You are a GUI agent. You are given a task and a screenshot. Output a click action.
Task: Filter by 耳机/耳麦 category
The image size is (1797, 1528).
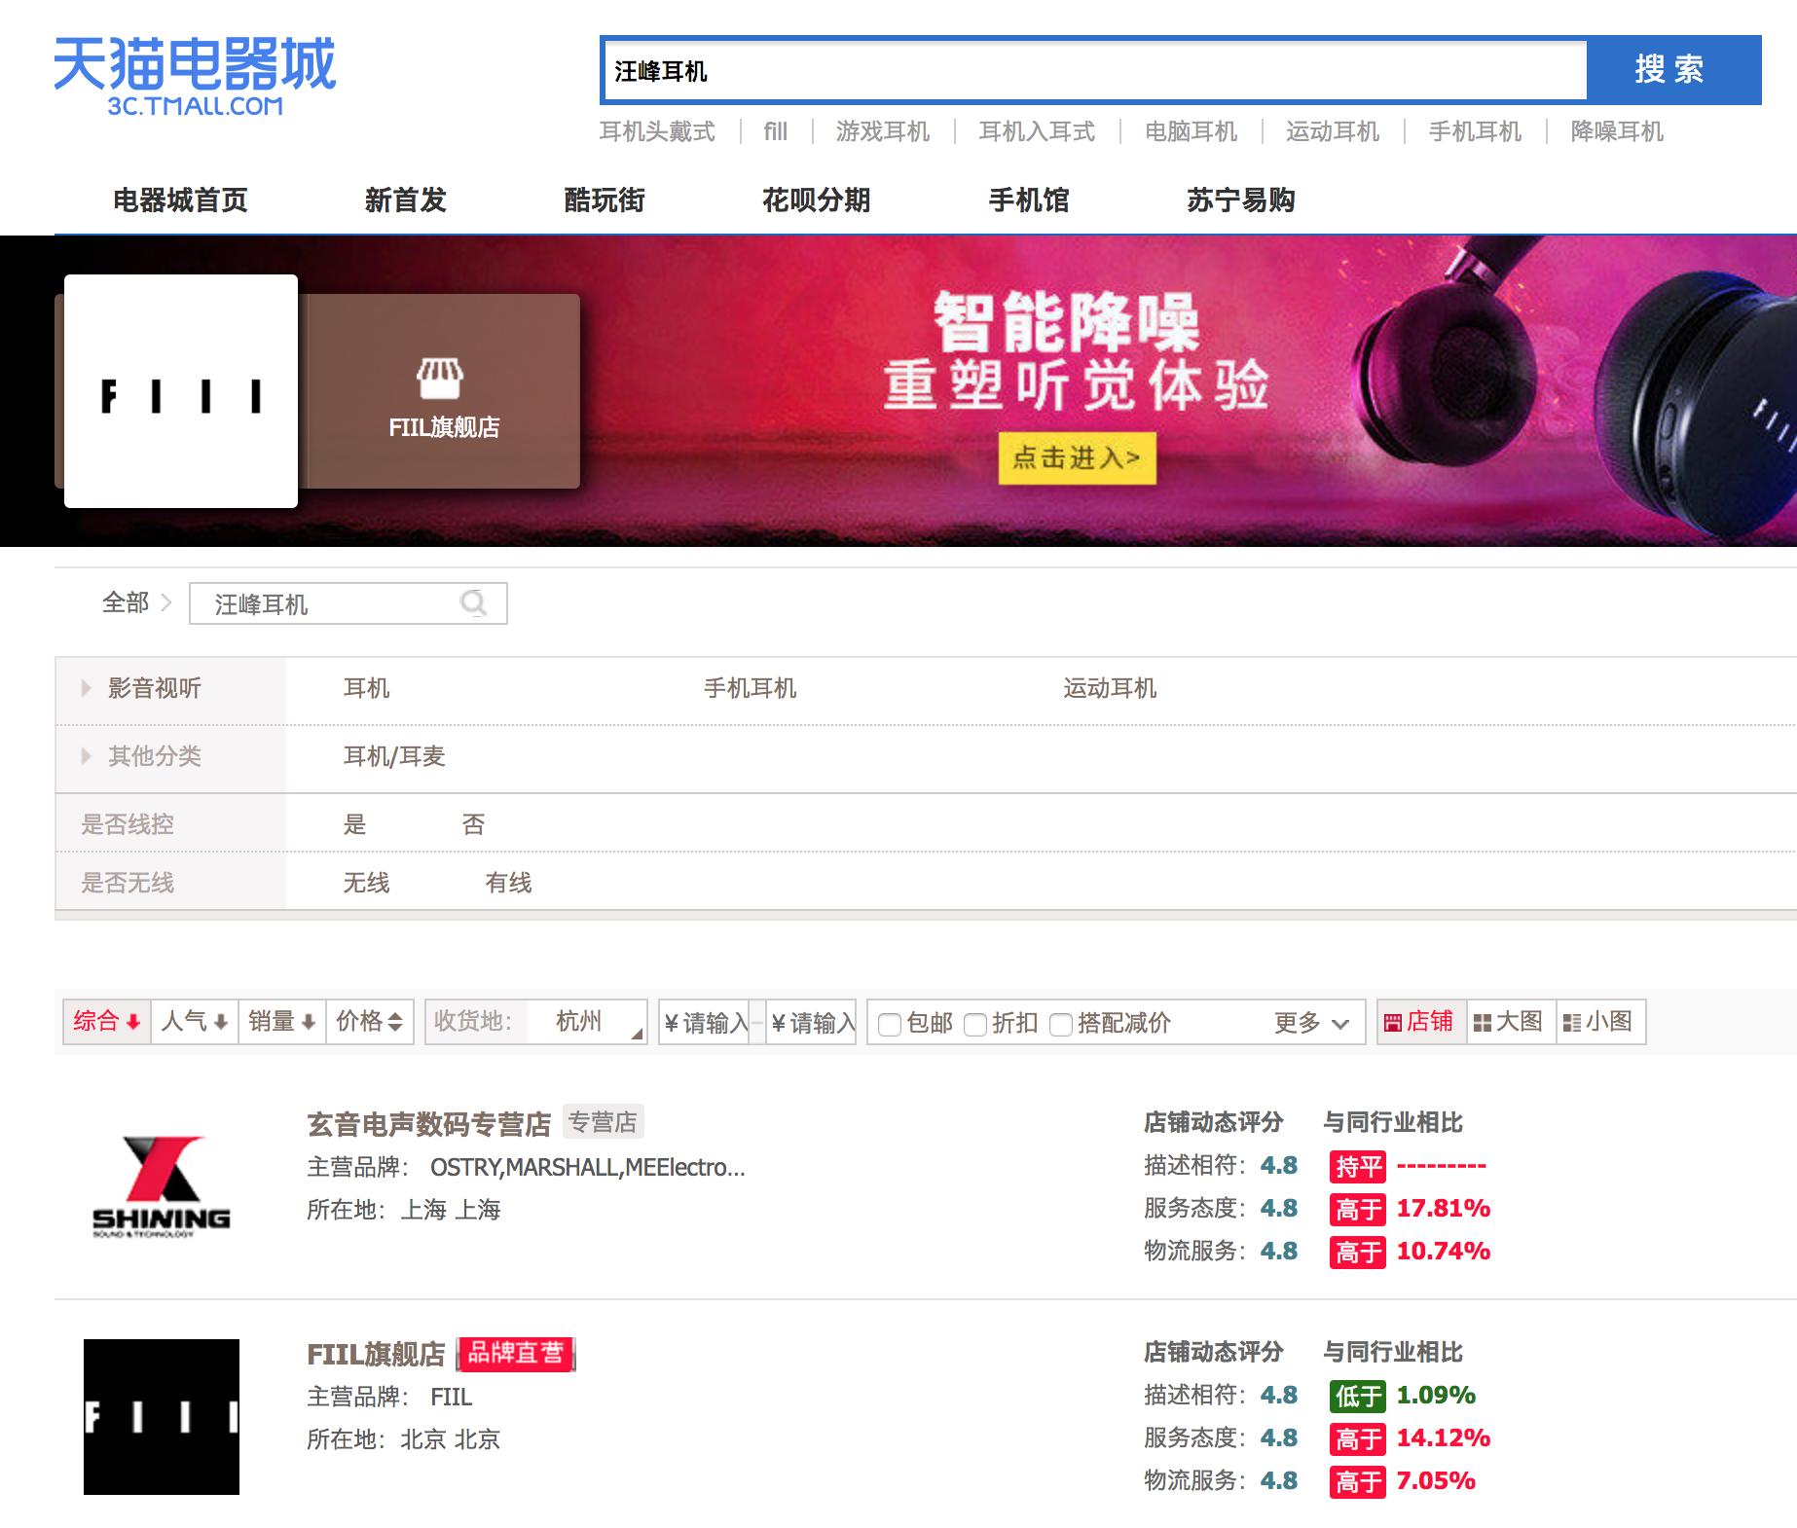pos(394,757)
